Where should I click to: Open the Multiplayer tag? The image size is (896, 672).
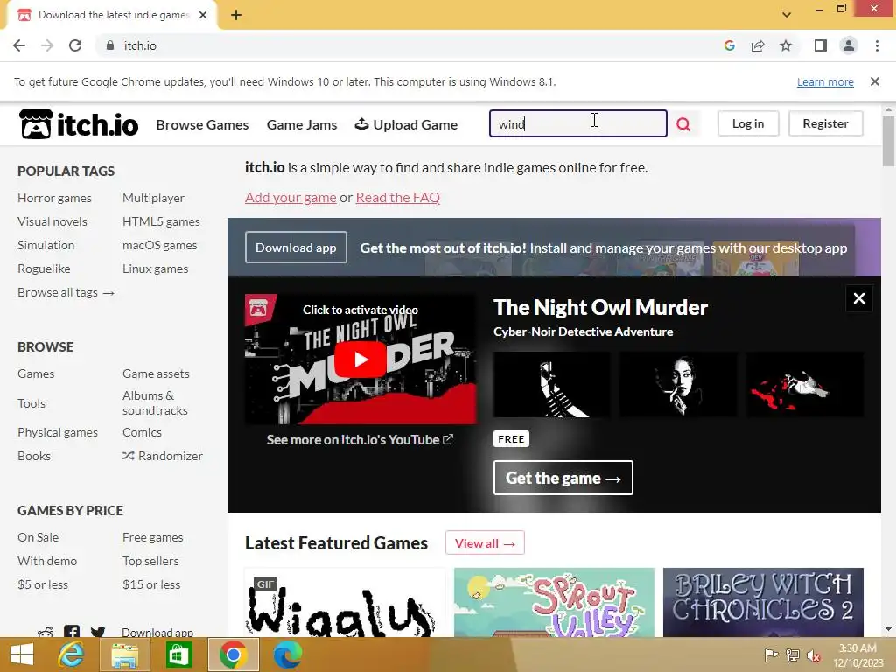[153, 198]
